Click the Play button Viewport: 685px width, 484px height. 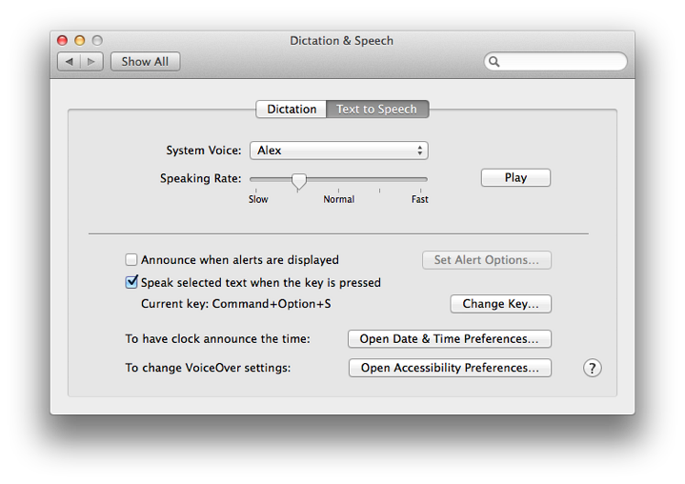[x=515, y=178]
